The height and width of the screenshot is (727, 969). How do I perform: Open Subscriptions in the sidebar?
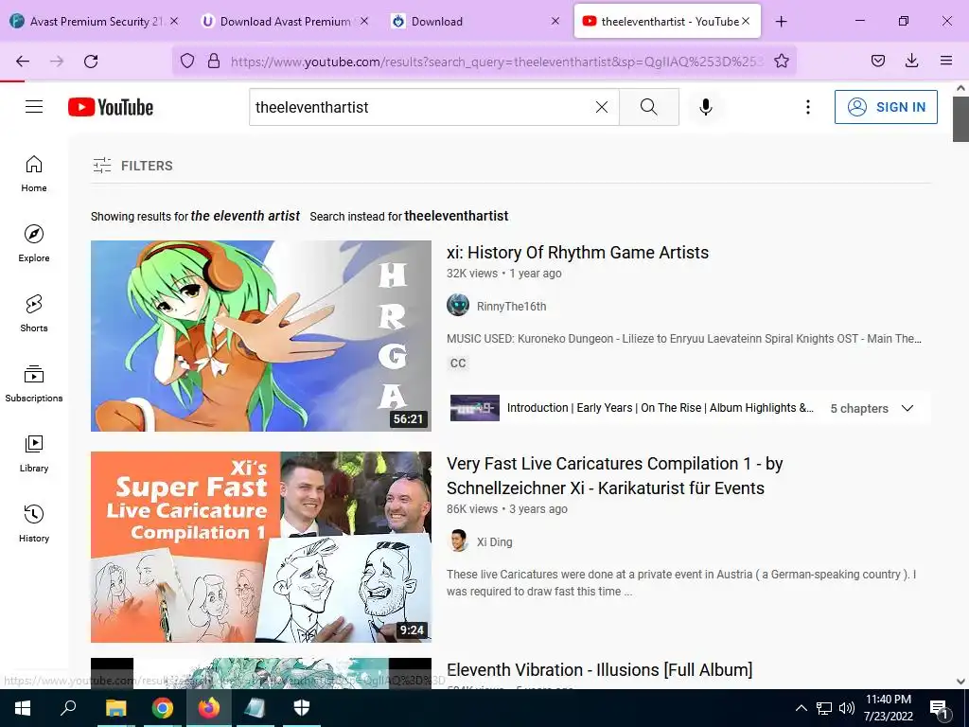tap(34, 384)
